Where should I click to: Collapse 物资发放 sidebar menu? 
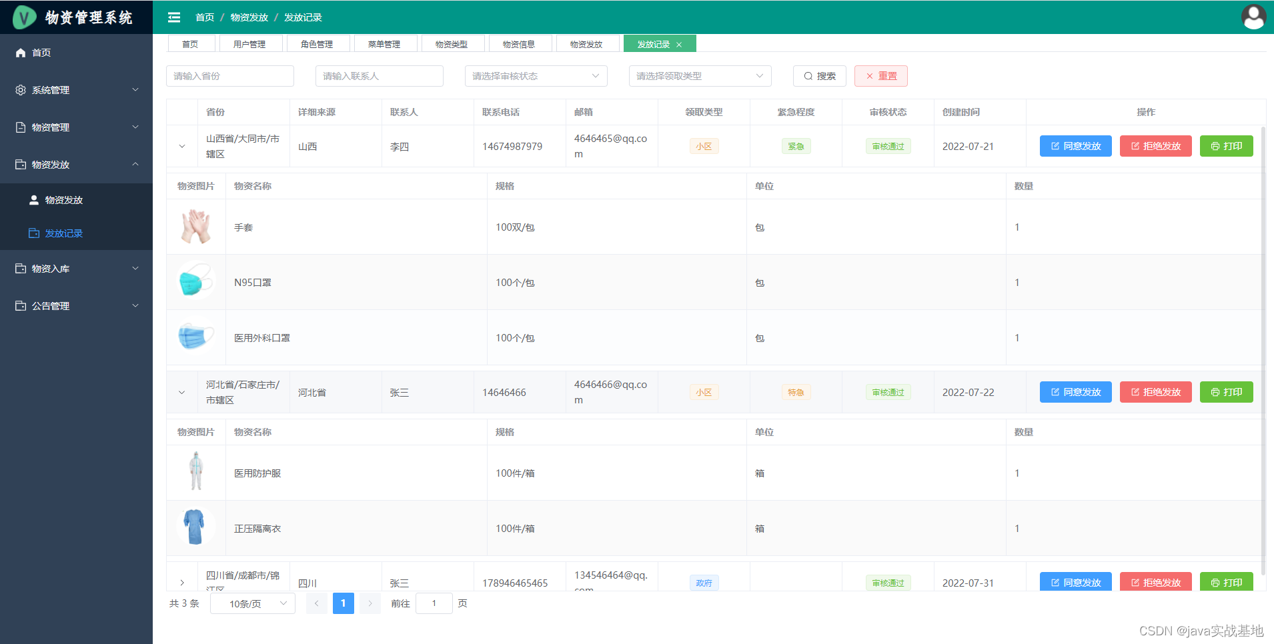pos(76,165)
